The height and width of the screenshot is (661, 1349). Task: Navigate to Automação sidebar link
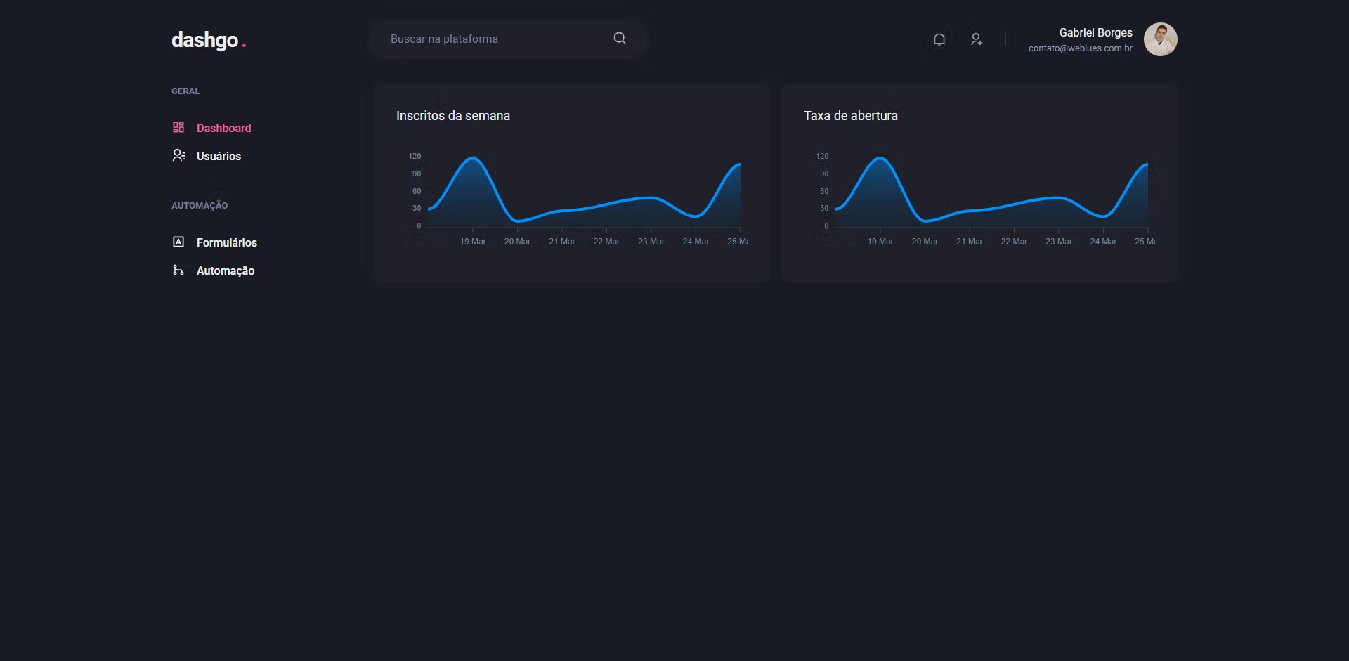pos(225,270)
